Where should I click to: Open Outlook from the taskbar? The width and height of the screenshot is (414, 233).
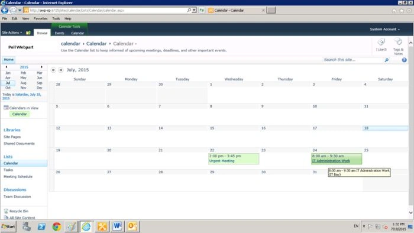point(132,226)
